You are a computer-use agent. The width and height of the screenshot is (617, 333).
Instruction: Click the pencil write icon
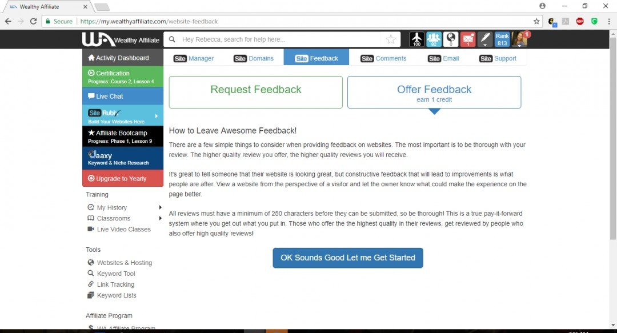pyautogui.click(x=485, y=39)
